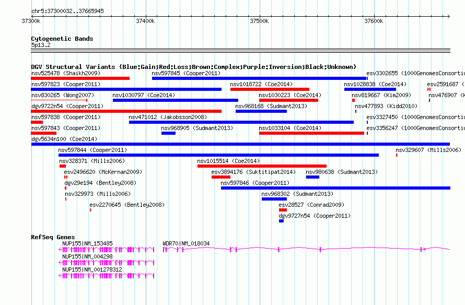Click the NUP155 NM_153485 gene model glyph

point(107,250)
